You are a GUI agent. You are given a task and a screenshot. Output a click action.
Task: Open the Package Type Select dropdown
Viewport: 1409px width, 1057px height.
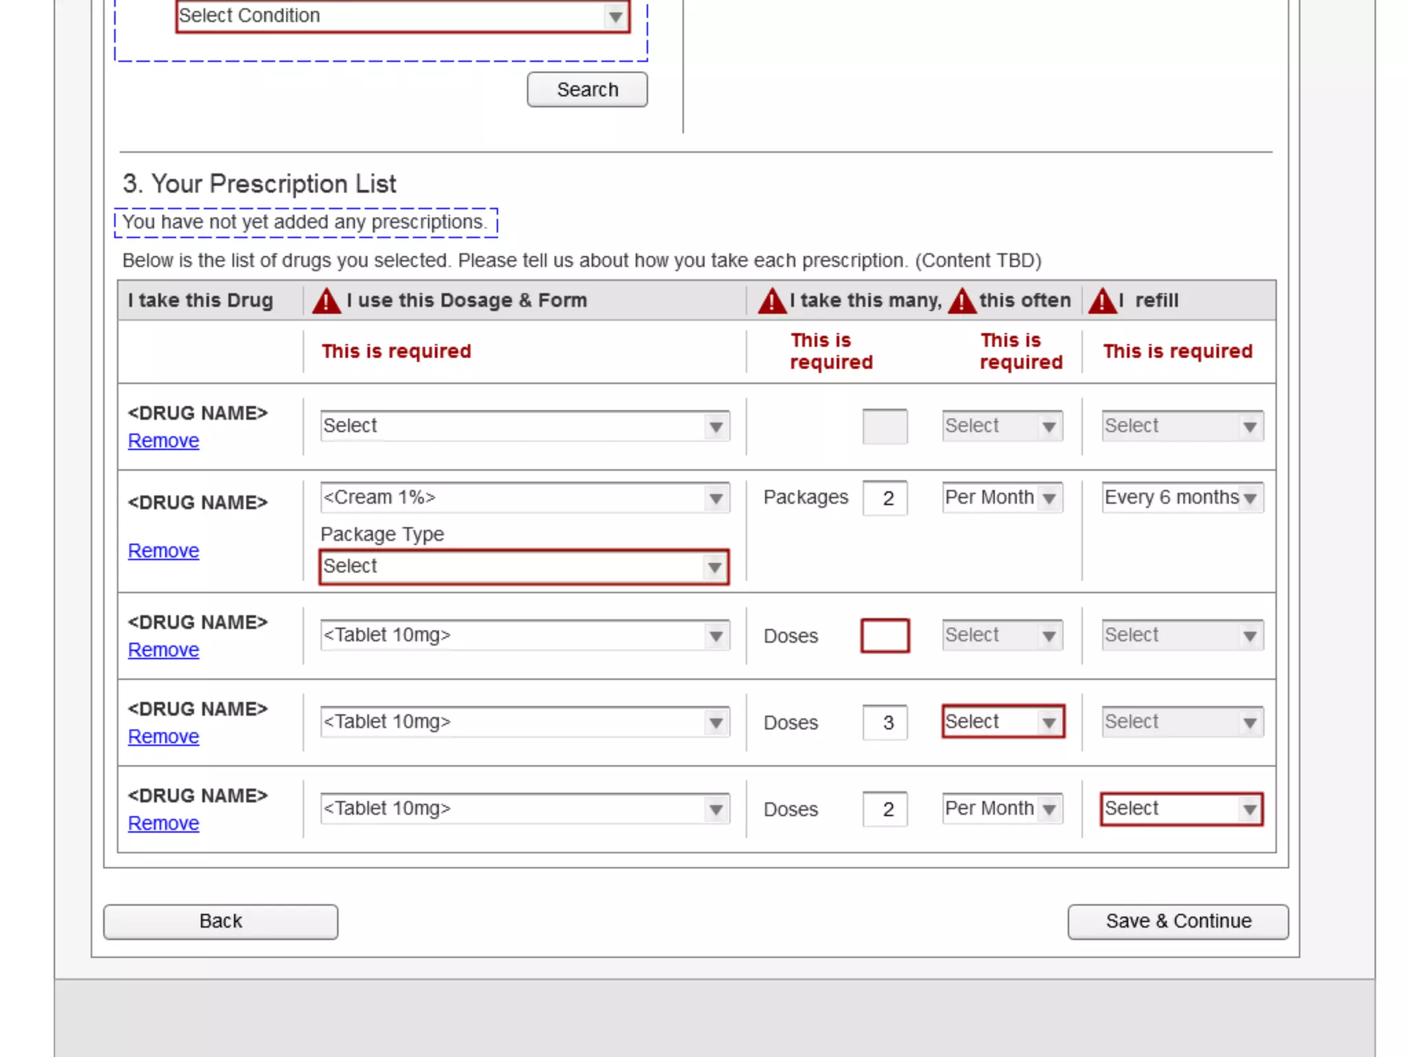pos(524,567)
